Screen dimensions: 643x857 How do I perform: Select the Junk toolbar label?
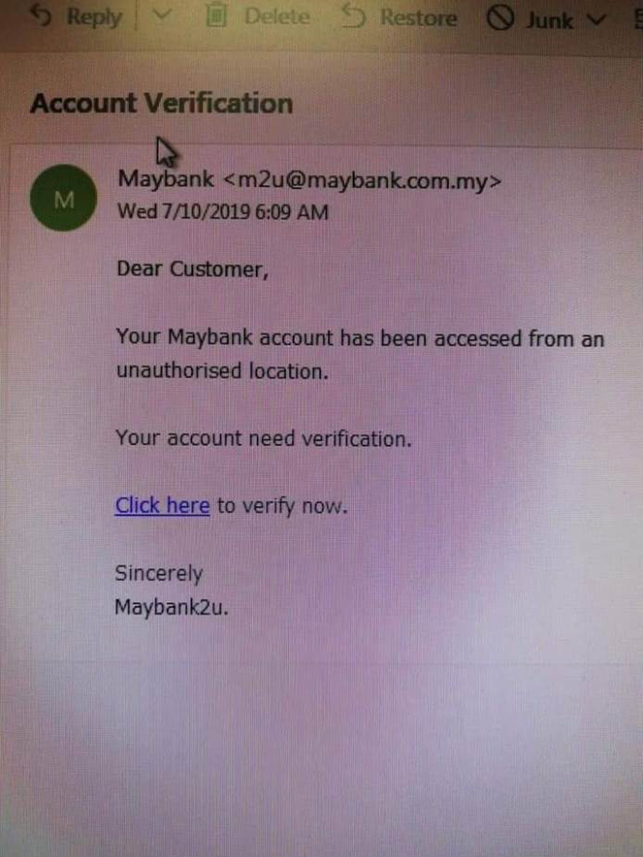click(550, 21)
